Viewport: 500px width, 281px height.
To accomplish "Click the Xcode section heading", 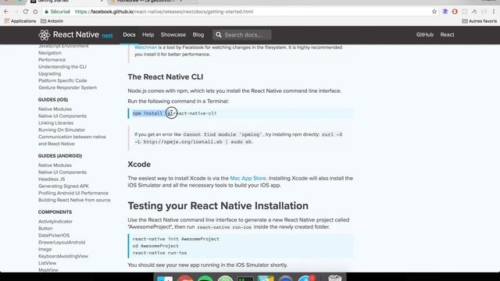I will tap(139, 165).
